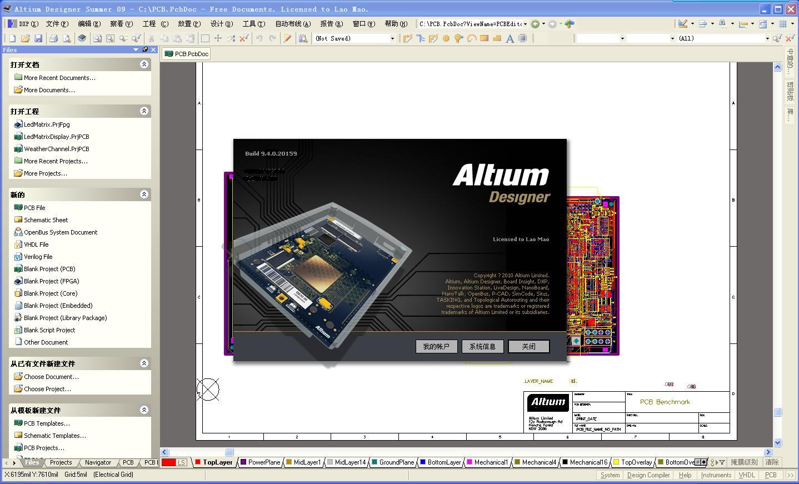Select the PCB.PcbDoc document tab

[x=187, y=54]
